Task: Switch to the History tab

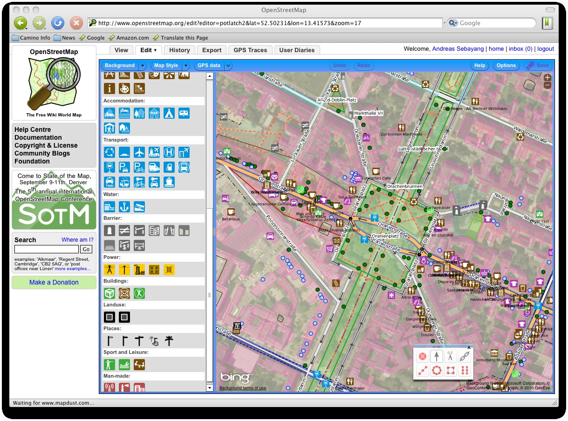Action: tap(179, 50)
